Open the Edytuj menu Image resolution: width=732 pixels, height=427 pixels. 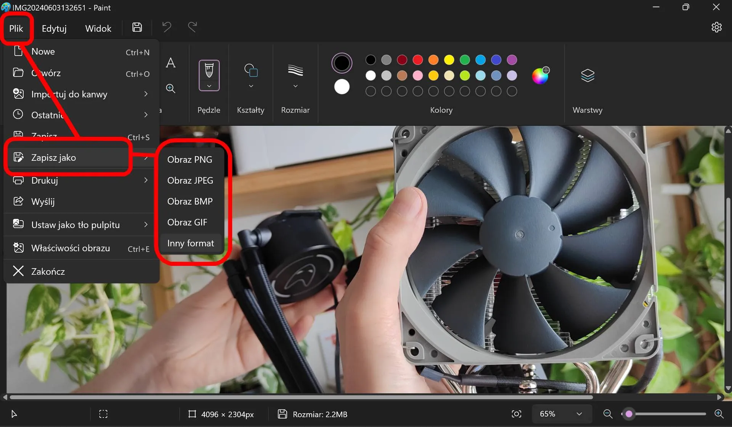pyautogui.click(x=54, y=28)
